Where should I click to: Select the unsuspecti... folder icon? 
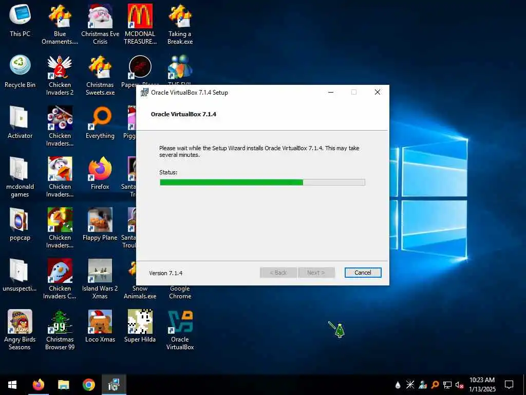pos(20,275)
